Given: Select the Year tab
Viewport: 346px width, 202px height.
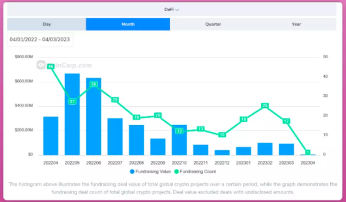Looking at the screenshot, I should click(x=296, y=24).
